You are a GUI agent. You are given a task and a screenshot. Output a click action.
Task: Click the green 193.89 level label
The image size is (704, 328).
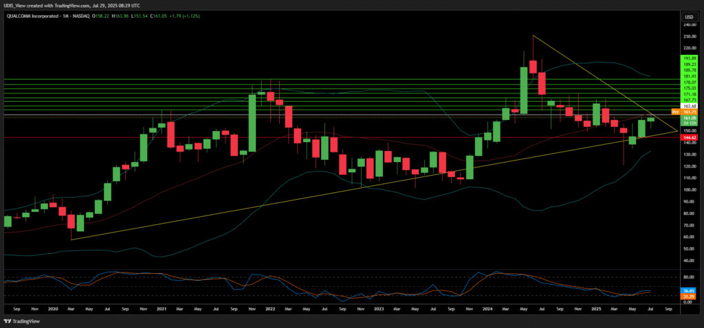point(688,60)
